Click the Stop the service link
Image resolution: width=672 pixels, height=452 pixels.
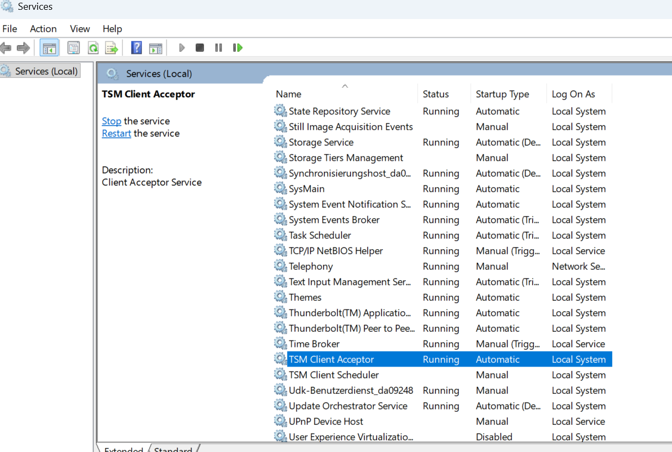coord(111,121)
